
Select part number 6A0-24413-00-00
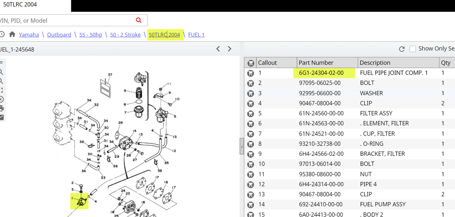321,215
